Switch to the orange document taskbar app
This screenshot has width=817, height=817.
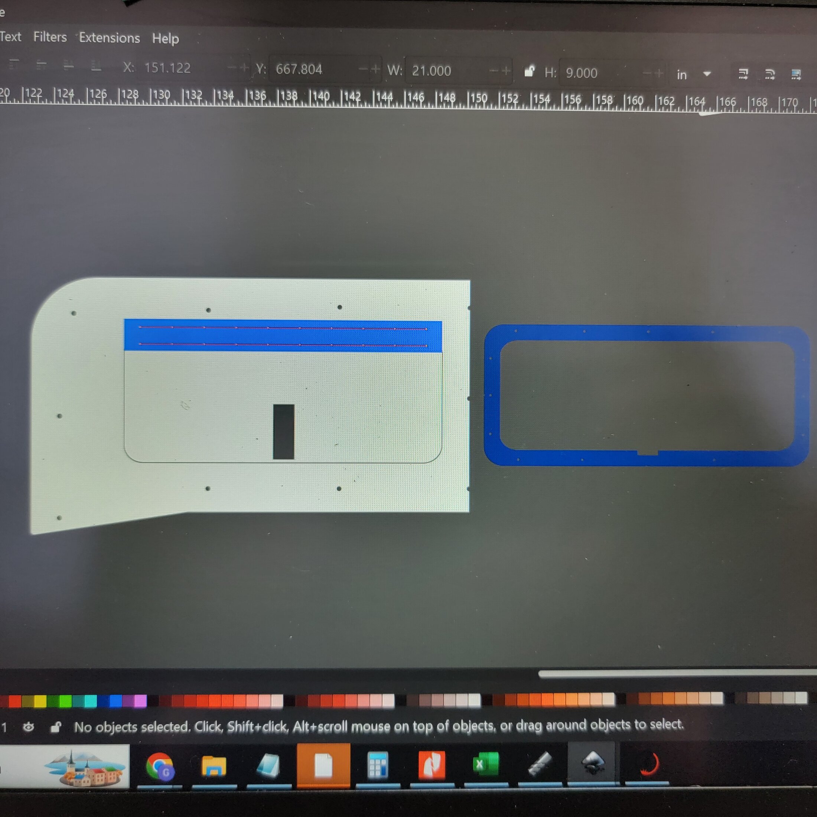(323, 765)
